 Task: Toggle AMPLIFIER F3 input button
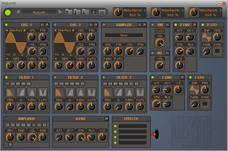(44, 125)
